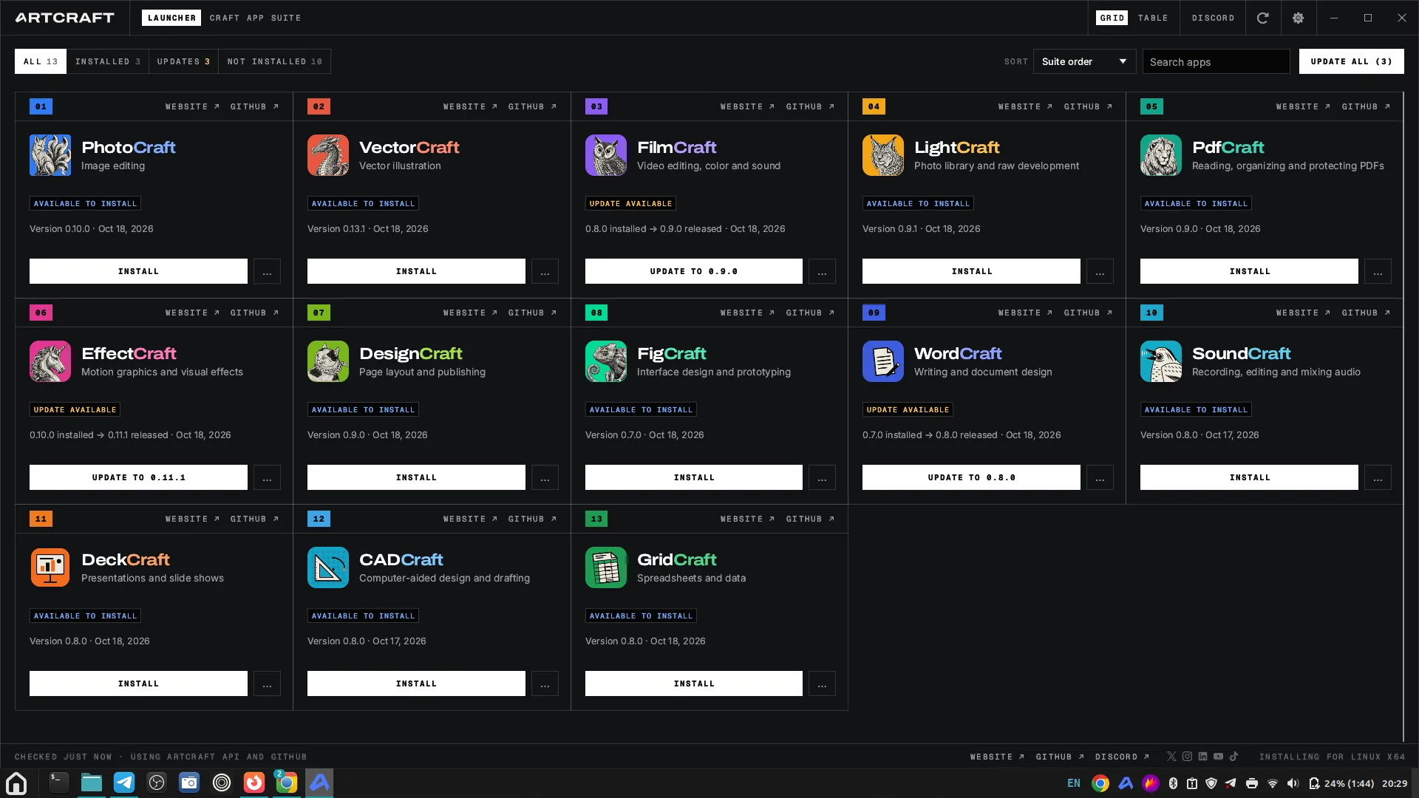Open the Craft App Suite tab
This screenshot has width=1419, height=798.
[x=255, y=18]
